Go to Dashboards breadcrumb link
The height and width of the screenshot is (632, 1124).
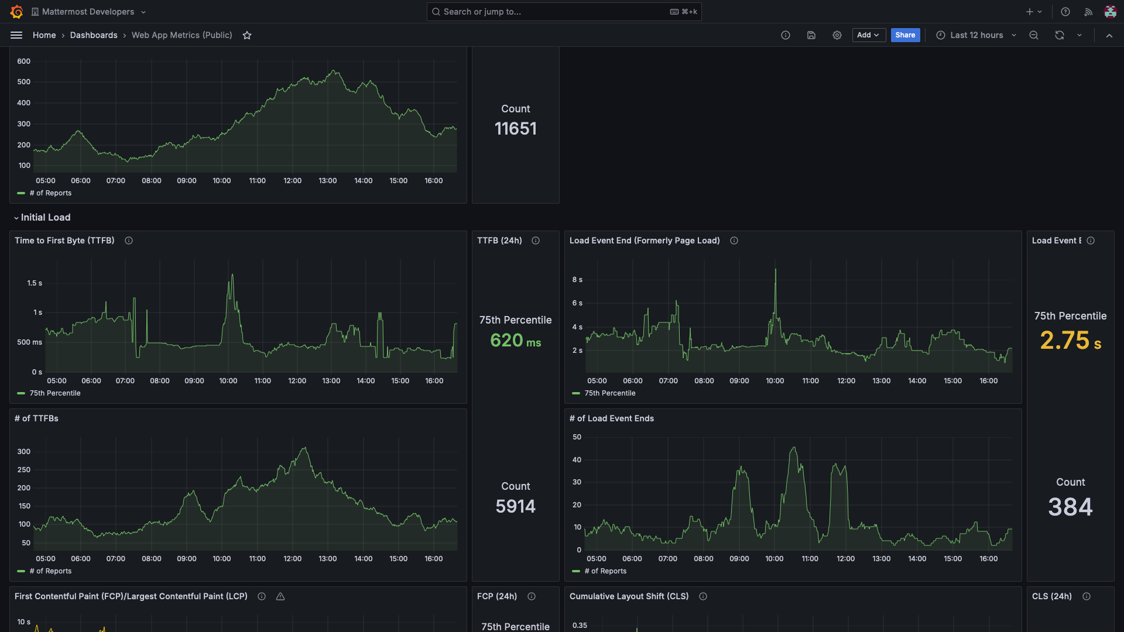point(94,35)
